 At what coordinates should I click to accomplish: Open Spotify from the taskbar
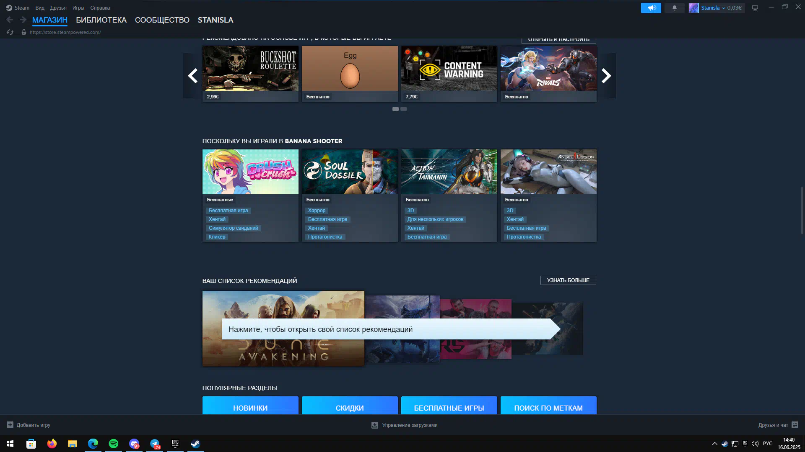click(x=114, y=444)
